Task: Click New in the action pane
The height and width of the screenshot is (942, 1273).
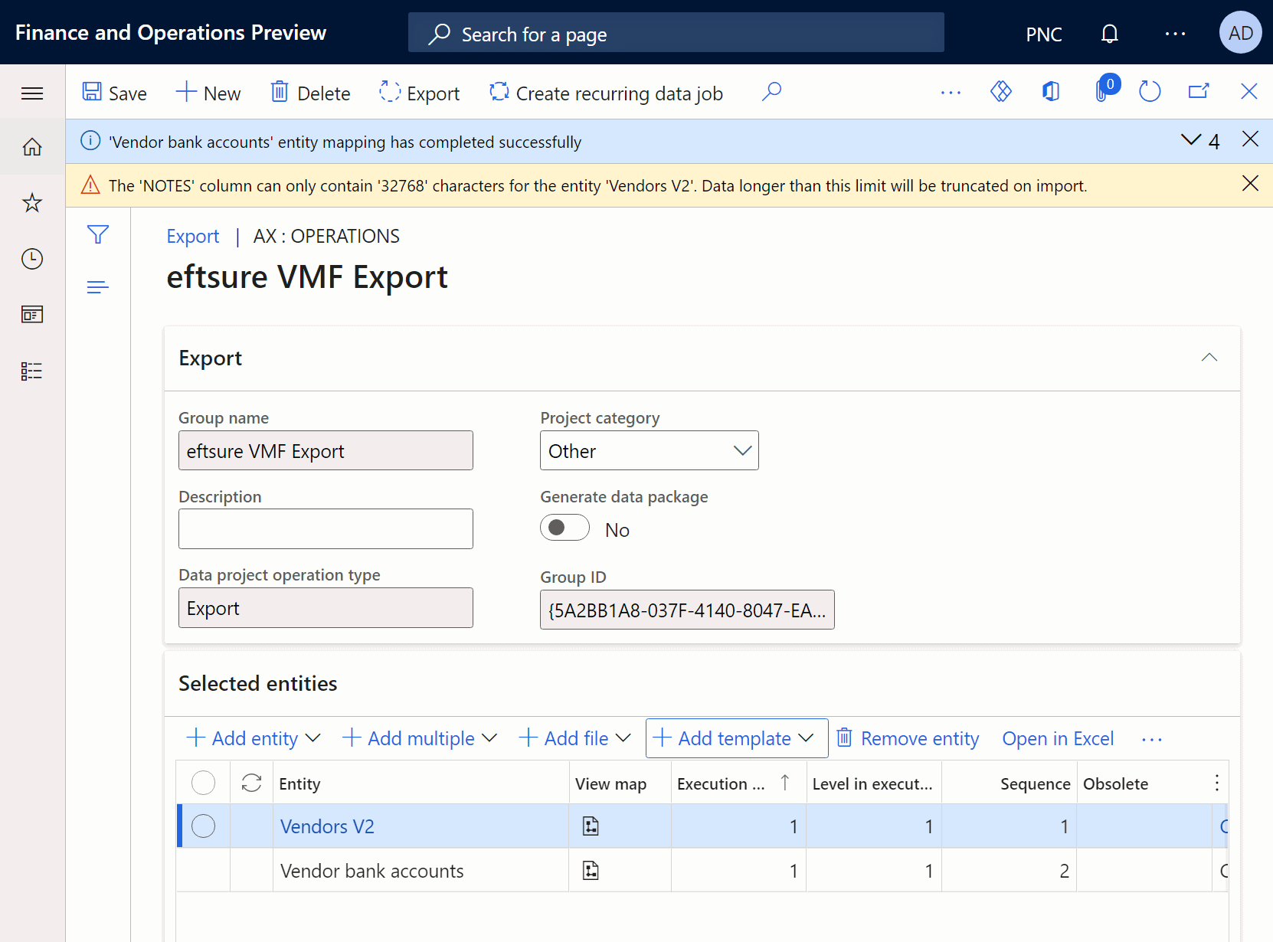Action: [208, 93]
